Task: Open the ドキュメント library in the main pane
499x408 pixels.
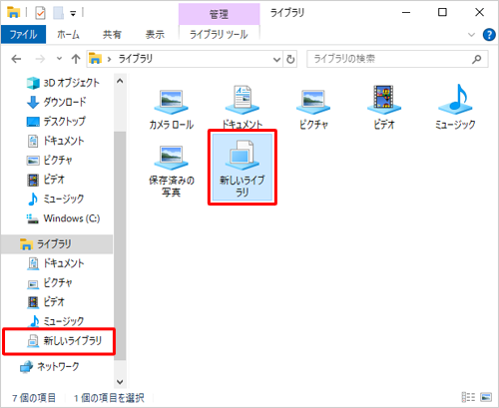Action: pos(243,107)
